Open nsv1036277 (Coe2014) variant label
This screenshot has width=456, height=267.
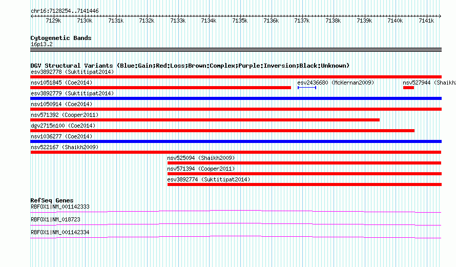click(x=61, y=136)
